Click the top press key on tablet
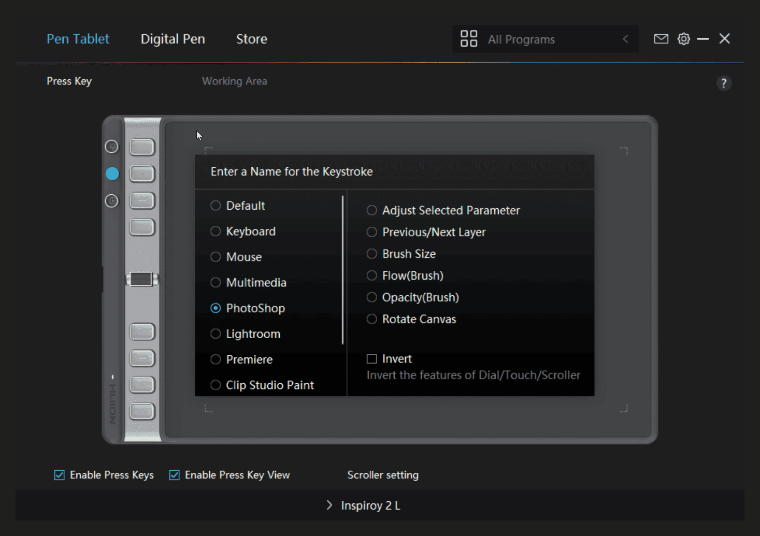The height and width of the screenshot is (536, 760). tap(142, 147)
